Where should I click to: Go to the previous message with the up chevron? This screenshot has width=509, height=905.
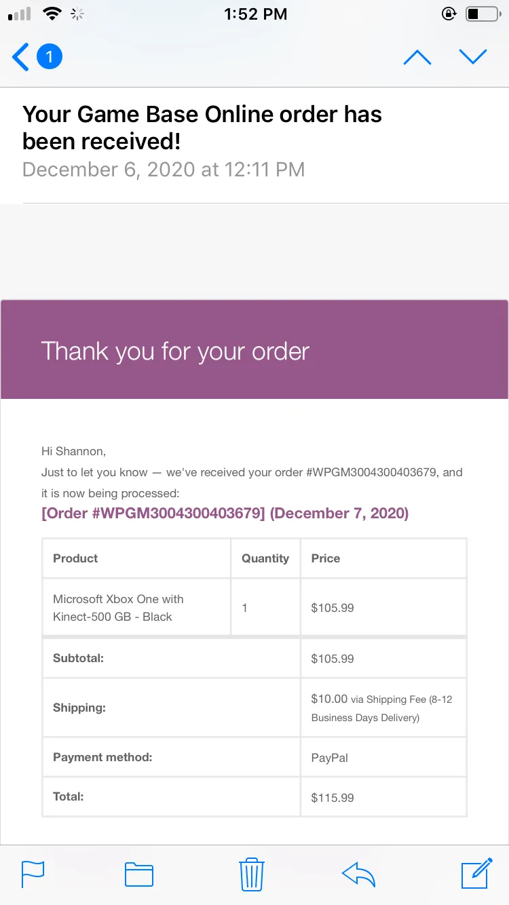(417, 57)
